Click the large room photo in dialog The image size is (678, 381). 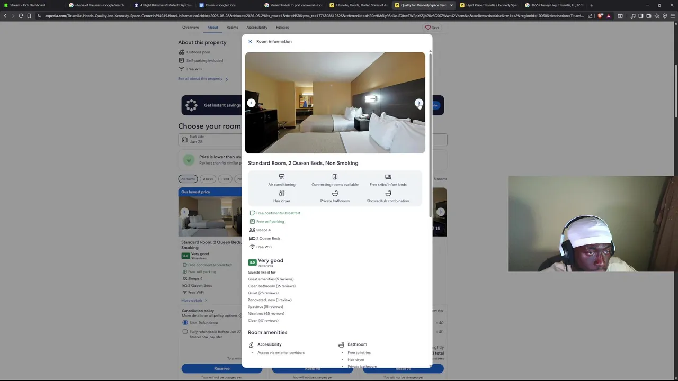click(x=335, y=103)
